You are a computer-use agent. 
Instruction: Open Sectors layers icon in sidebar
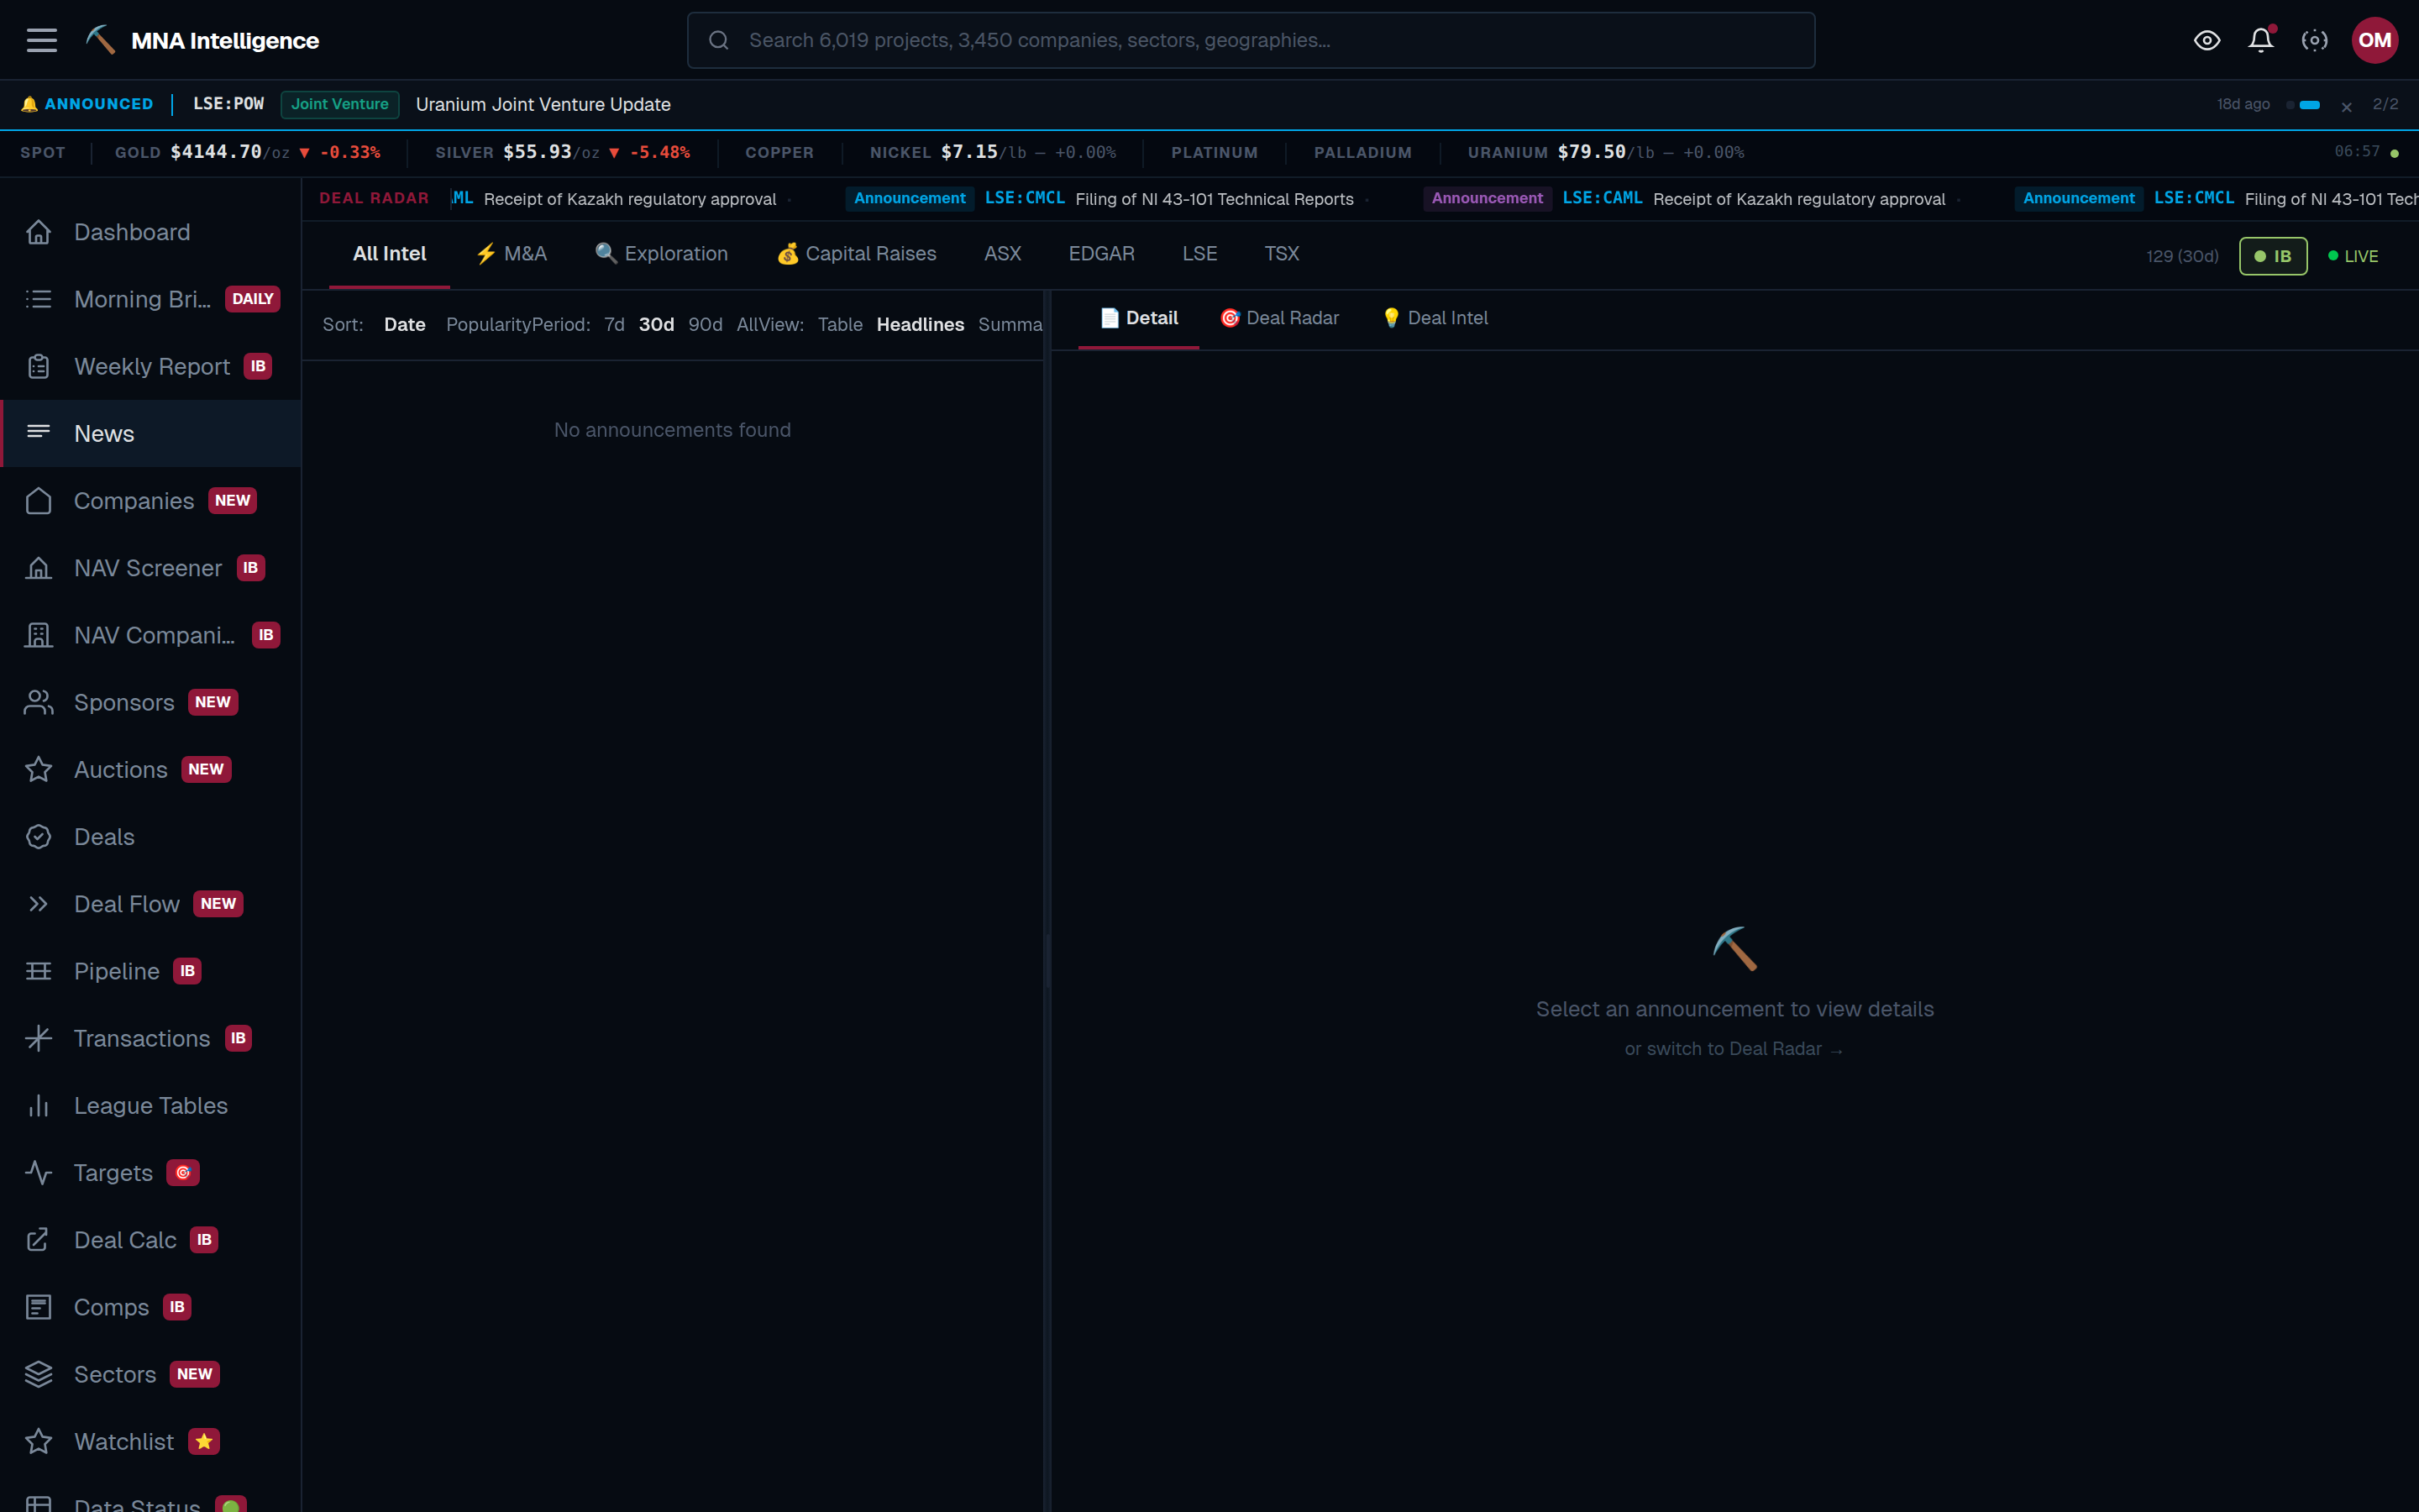coord(38,1374)
